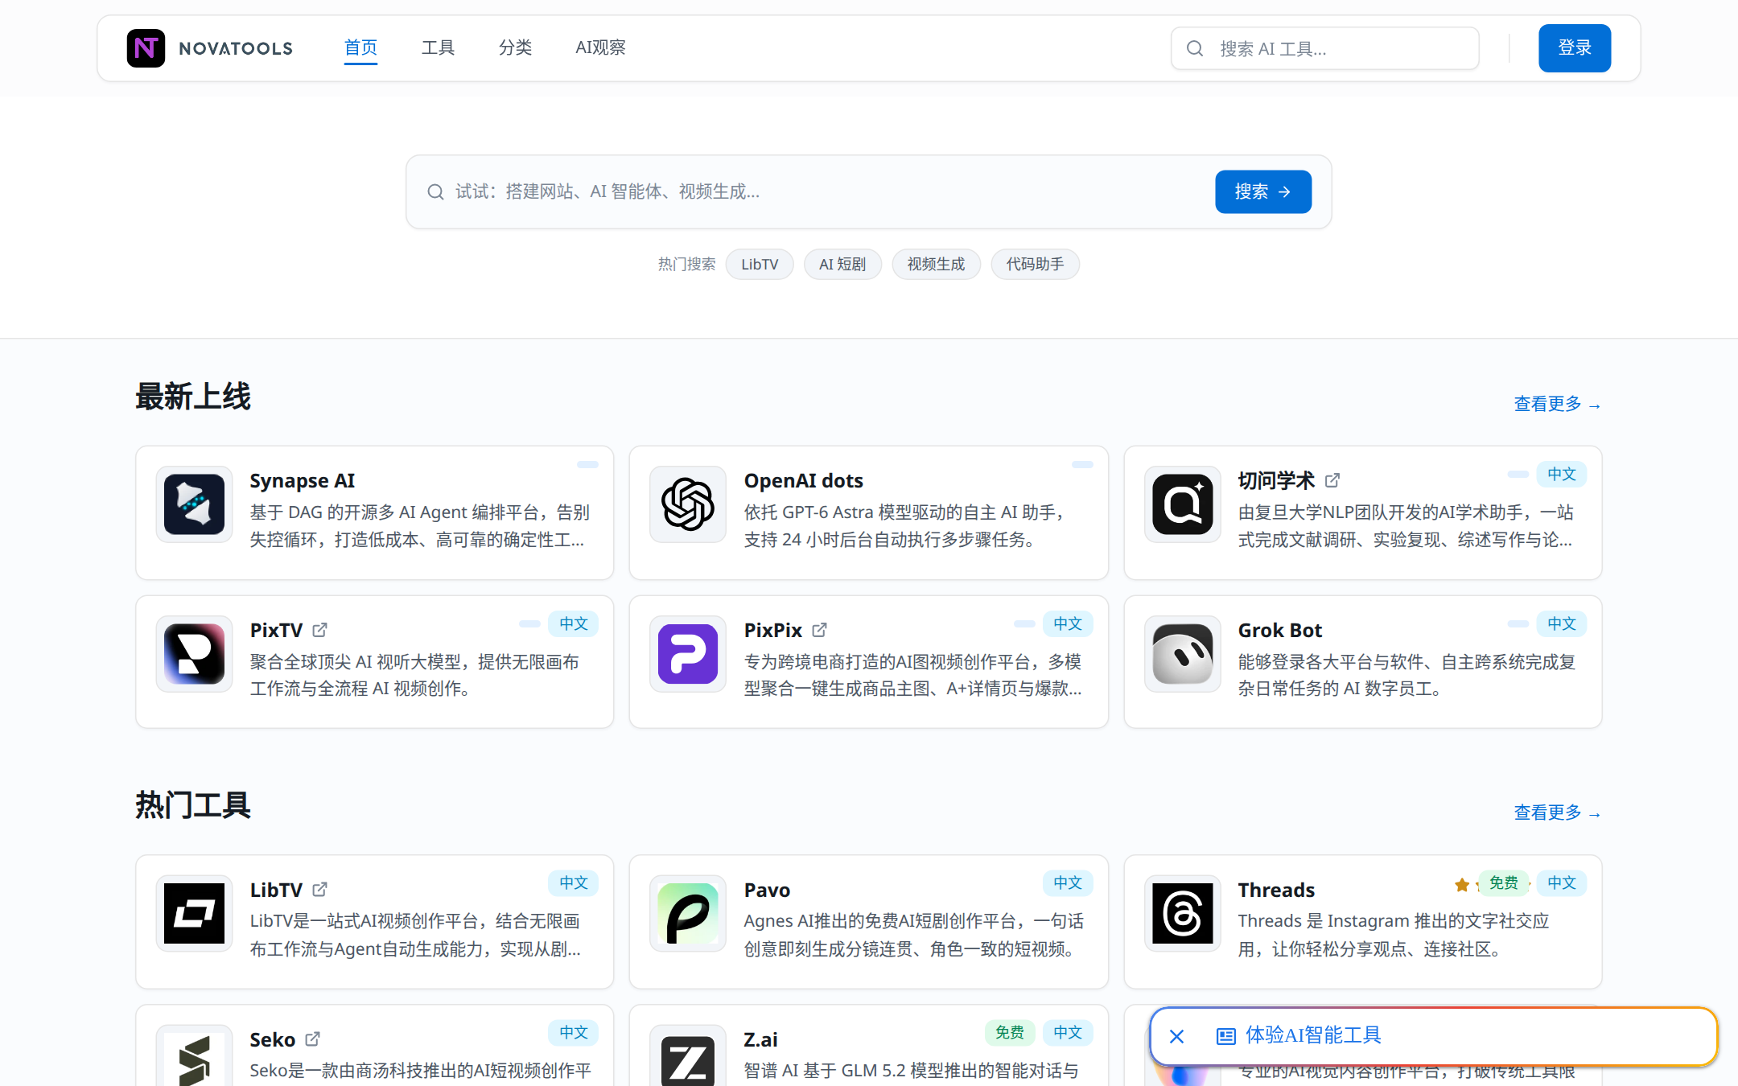
Task: Click the 切问学术 app icon
Action: pos(1182,504)
